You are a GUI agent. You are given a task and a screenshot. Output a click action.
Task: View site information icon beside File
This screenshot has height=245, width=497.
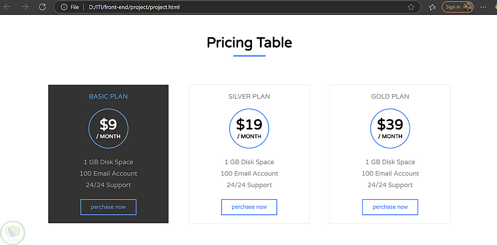click(x=64, y=7)
